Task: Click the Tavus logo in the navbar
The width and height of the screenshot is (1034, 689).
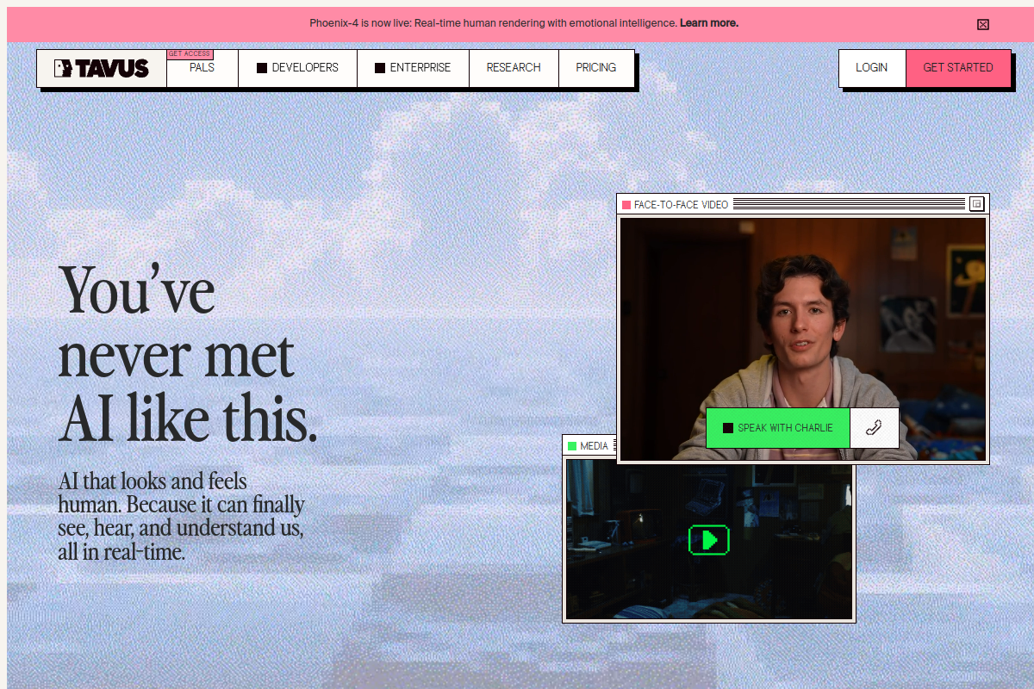Action: [x=102, y=68]
